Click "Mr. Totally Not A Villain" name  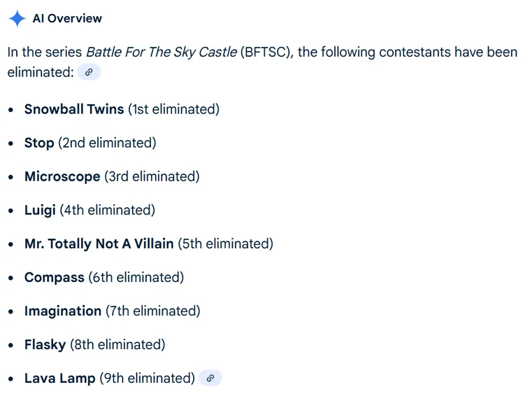click(99, 244)
